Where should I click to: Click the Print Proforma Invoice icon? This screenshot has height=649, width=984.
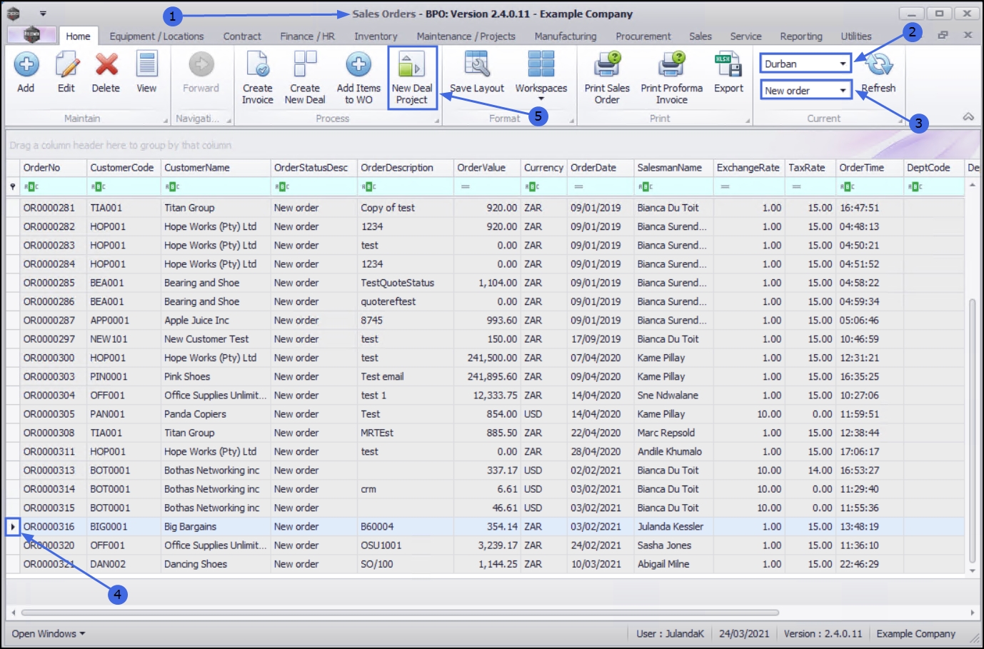[x=671, y=65]
